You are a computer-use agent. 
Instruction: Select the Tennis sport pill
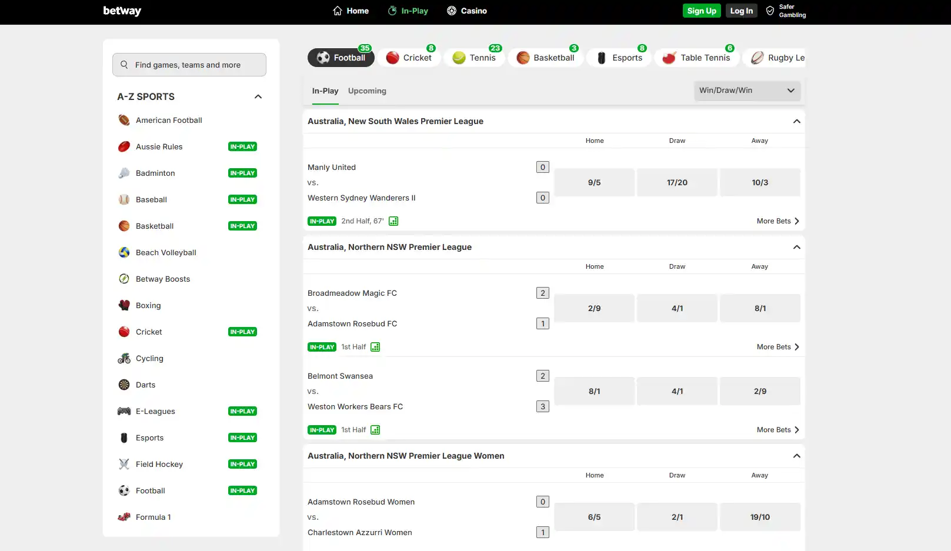tap(475, 58)
